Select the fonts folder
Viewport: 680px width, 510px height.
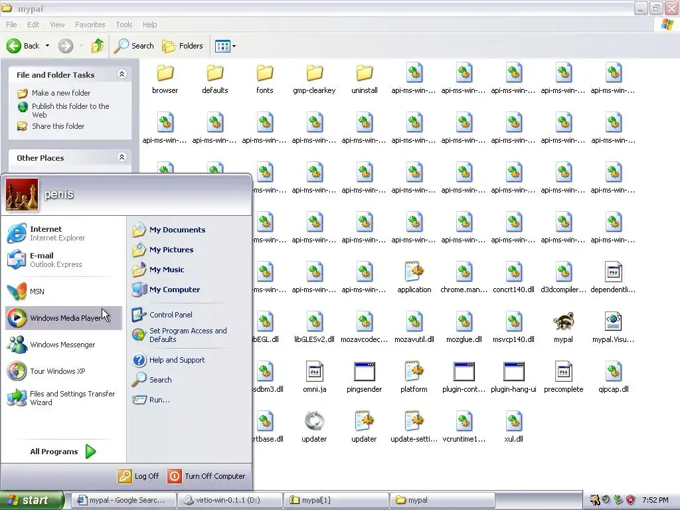click(x=264, y=79)
